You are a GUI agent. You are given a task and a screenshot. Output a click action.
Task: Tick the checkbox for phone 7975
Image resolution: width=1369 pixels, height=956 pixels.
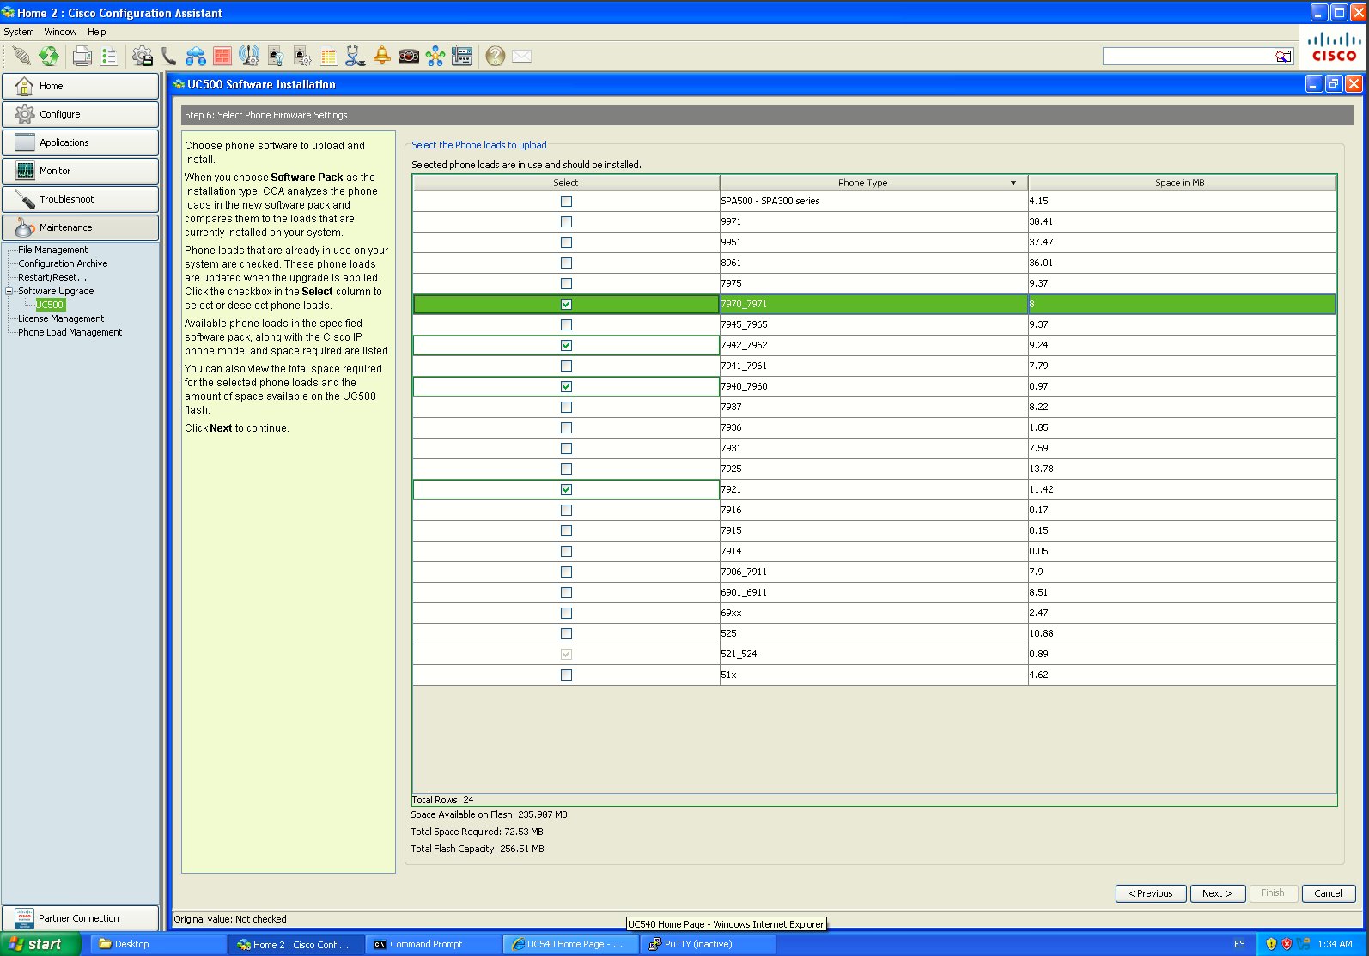pyautogui.click(x=566, y=283)
